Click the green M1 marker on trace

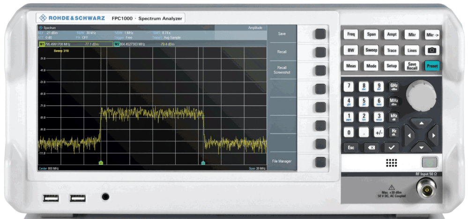click(x=101, y=163)
